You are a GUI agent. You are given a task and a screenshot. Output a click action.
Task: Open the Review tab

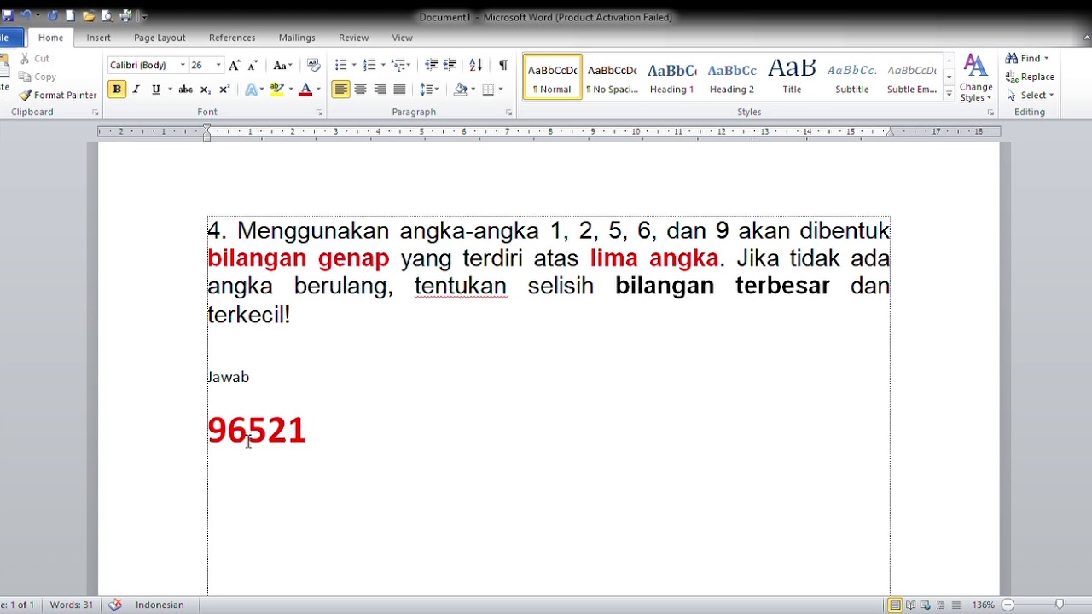tap(353, 38)
